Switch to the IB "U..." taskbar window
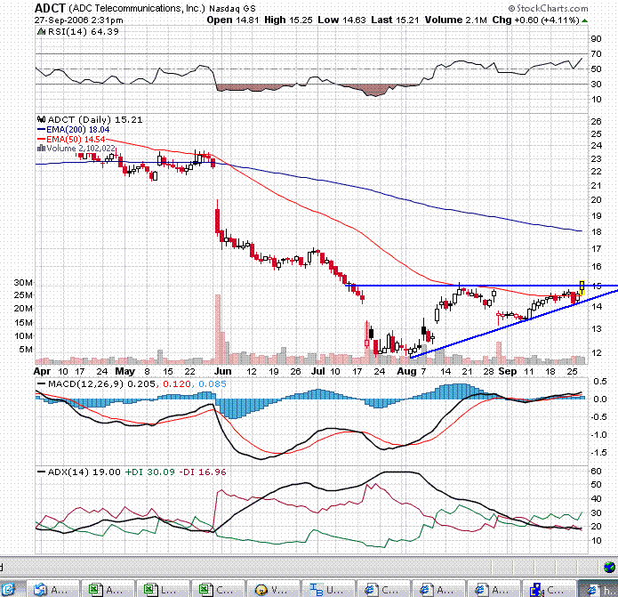 coord(328,590)
